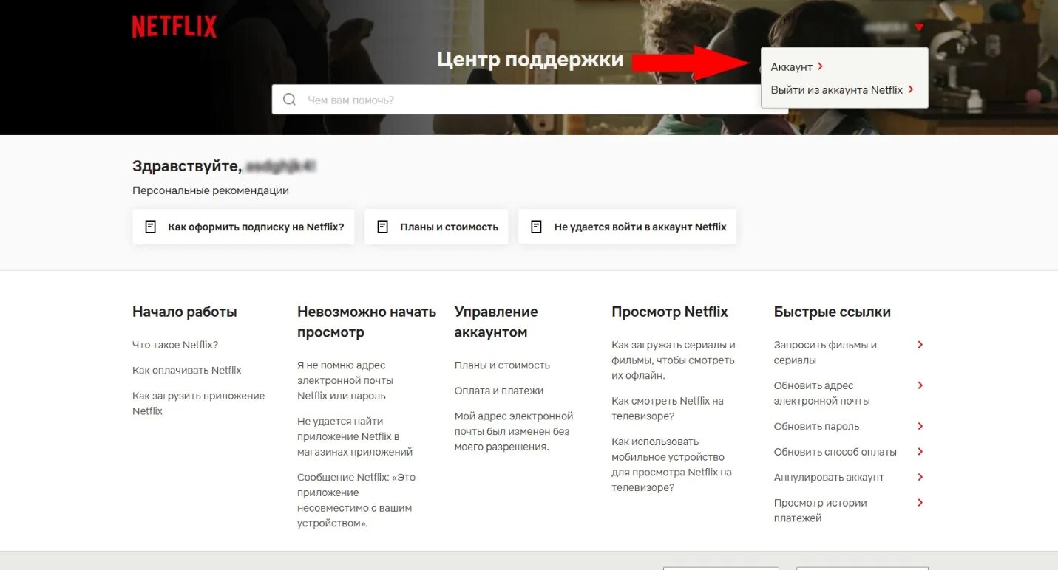Open 'Как загружать сериалы и фильмы' link
Image resolution: width=1058 pixels, height=570 pixels.
pos(674,360)
